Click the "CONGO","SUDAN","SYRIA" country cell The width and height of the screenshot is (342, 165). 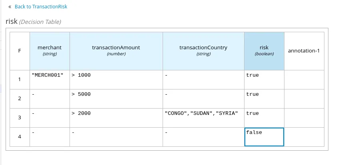pyautogui.click(x=203, y=118)
